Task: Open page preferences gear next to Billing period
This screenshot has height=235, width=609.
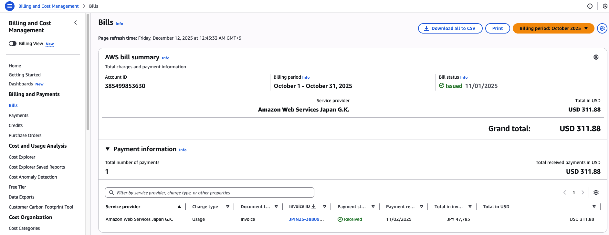Action: 602,28
